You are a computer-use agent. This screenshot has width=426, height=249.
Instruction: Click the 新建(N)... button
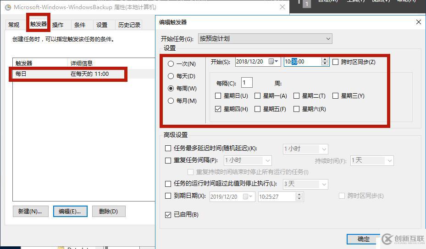coord(30,212)
